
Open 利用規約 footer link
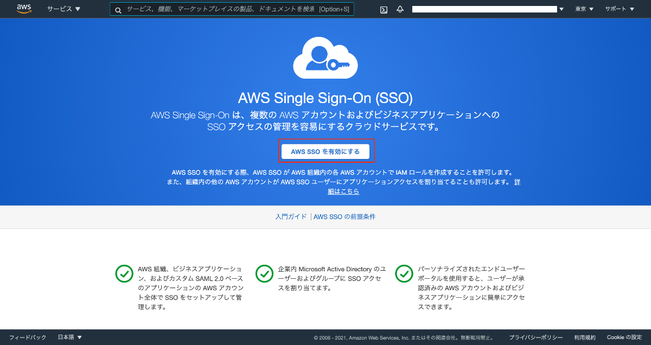point(585,337)
